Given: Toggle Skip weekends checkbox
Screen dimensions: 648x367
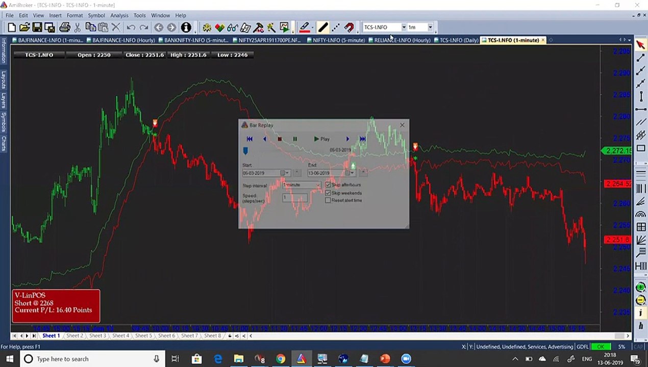Looking at the screenshot, I should pyautogui.click(x=328, y=193).
